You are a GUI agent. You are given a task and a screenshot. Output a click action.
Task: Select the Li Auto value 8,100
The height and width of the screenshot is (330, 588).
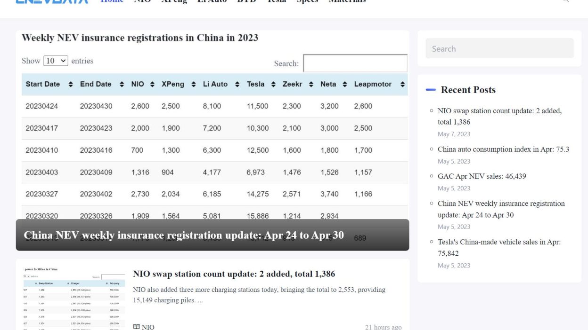coord(212,106)
